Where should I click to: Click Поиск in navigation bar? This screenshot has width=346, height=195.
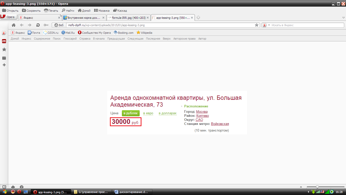[x=57, y=39]
